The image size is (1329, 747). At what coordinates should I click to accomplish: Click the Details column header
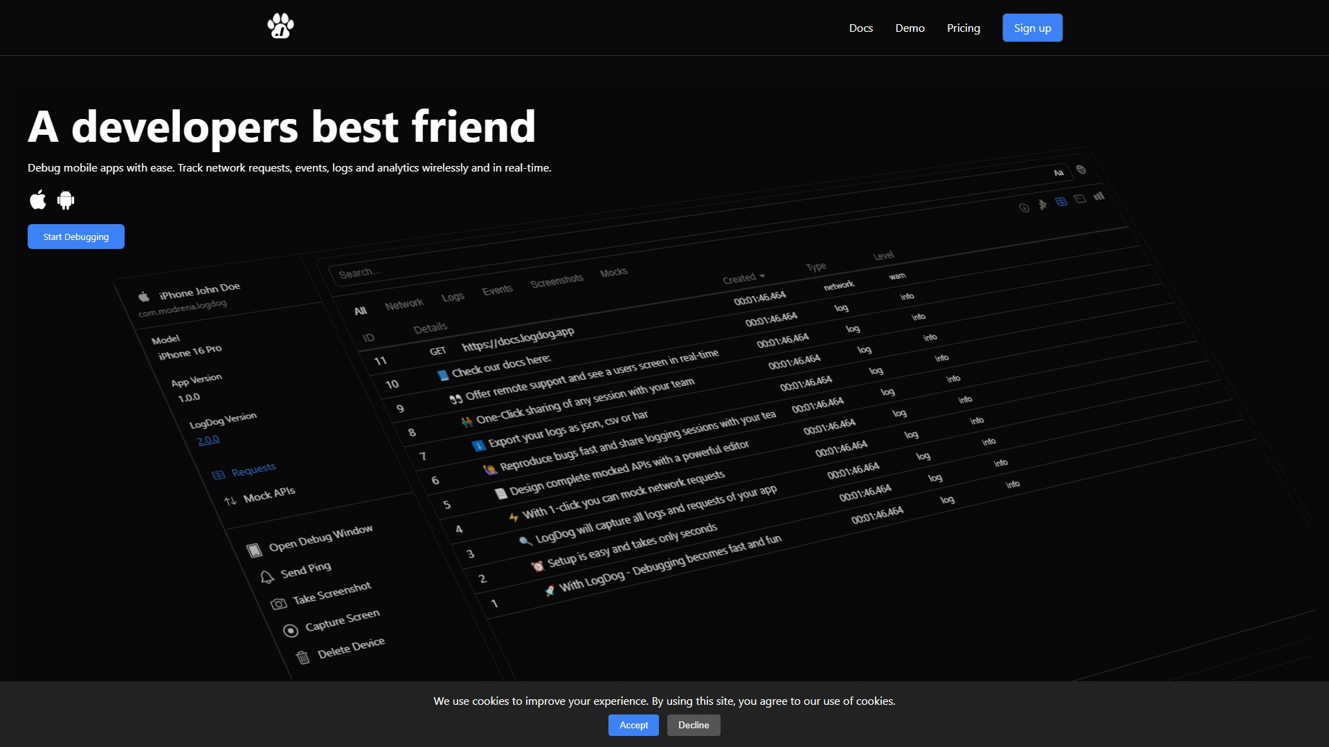pyautogui.click(x=430, y=329)
